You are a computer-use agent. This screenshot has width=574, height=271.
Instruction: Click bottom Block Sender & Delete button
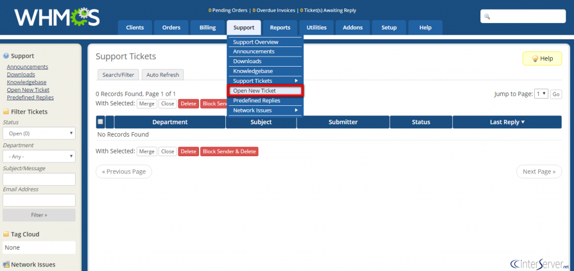229,151
